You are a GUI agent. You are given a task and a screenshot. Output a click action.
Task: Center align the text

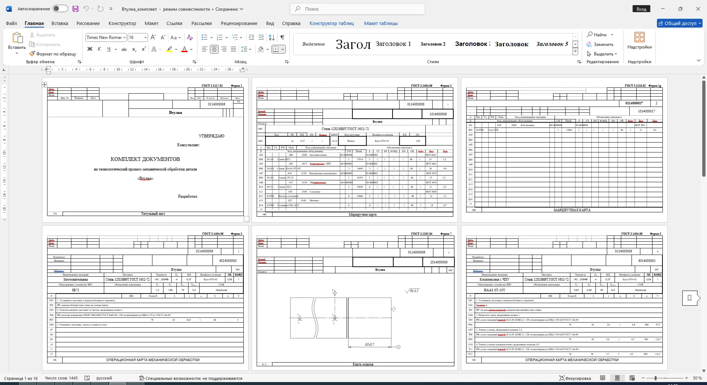(x=214, y=49)
